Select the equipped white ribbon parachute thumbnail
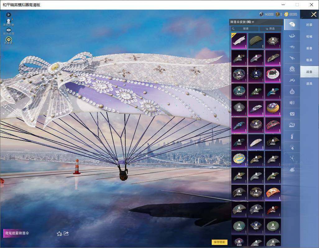Image resolution: width=319 pixels, height=248 pixels. [x=239, y=41]
